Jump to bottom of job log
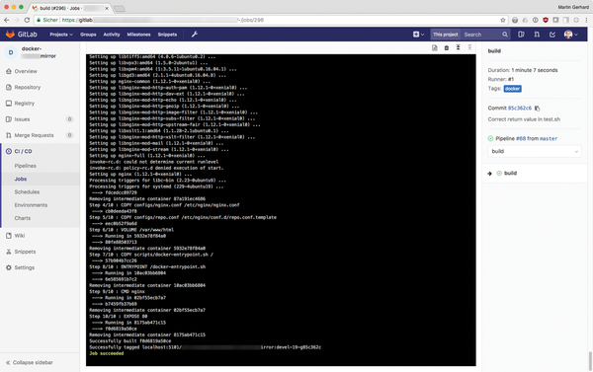593x372 pixels. (x=469, y=47)
